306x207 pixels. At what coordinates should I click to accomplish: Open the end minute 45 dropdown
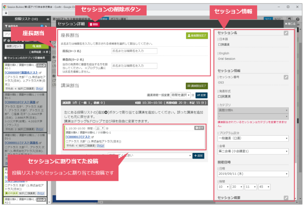pyautogui.click(x=265, y=187)
